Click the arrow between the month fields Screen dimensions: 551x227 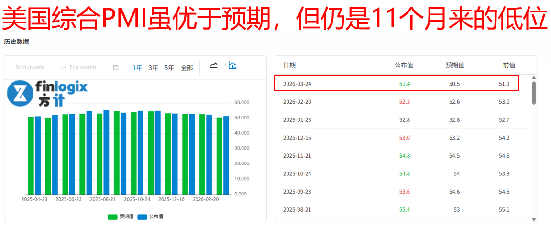(63, 68)
